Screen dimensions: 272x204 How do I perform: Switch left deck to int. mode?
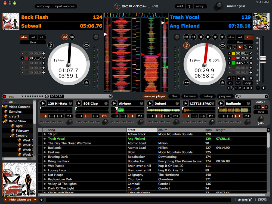42,37
